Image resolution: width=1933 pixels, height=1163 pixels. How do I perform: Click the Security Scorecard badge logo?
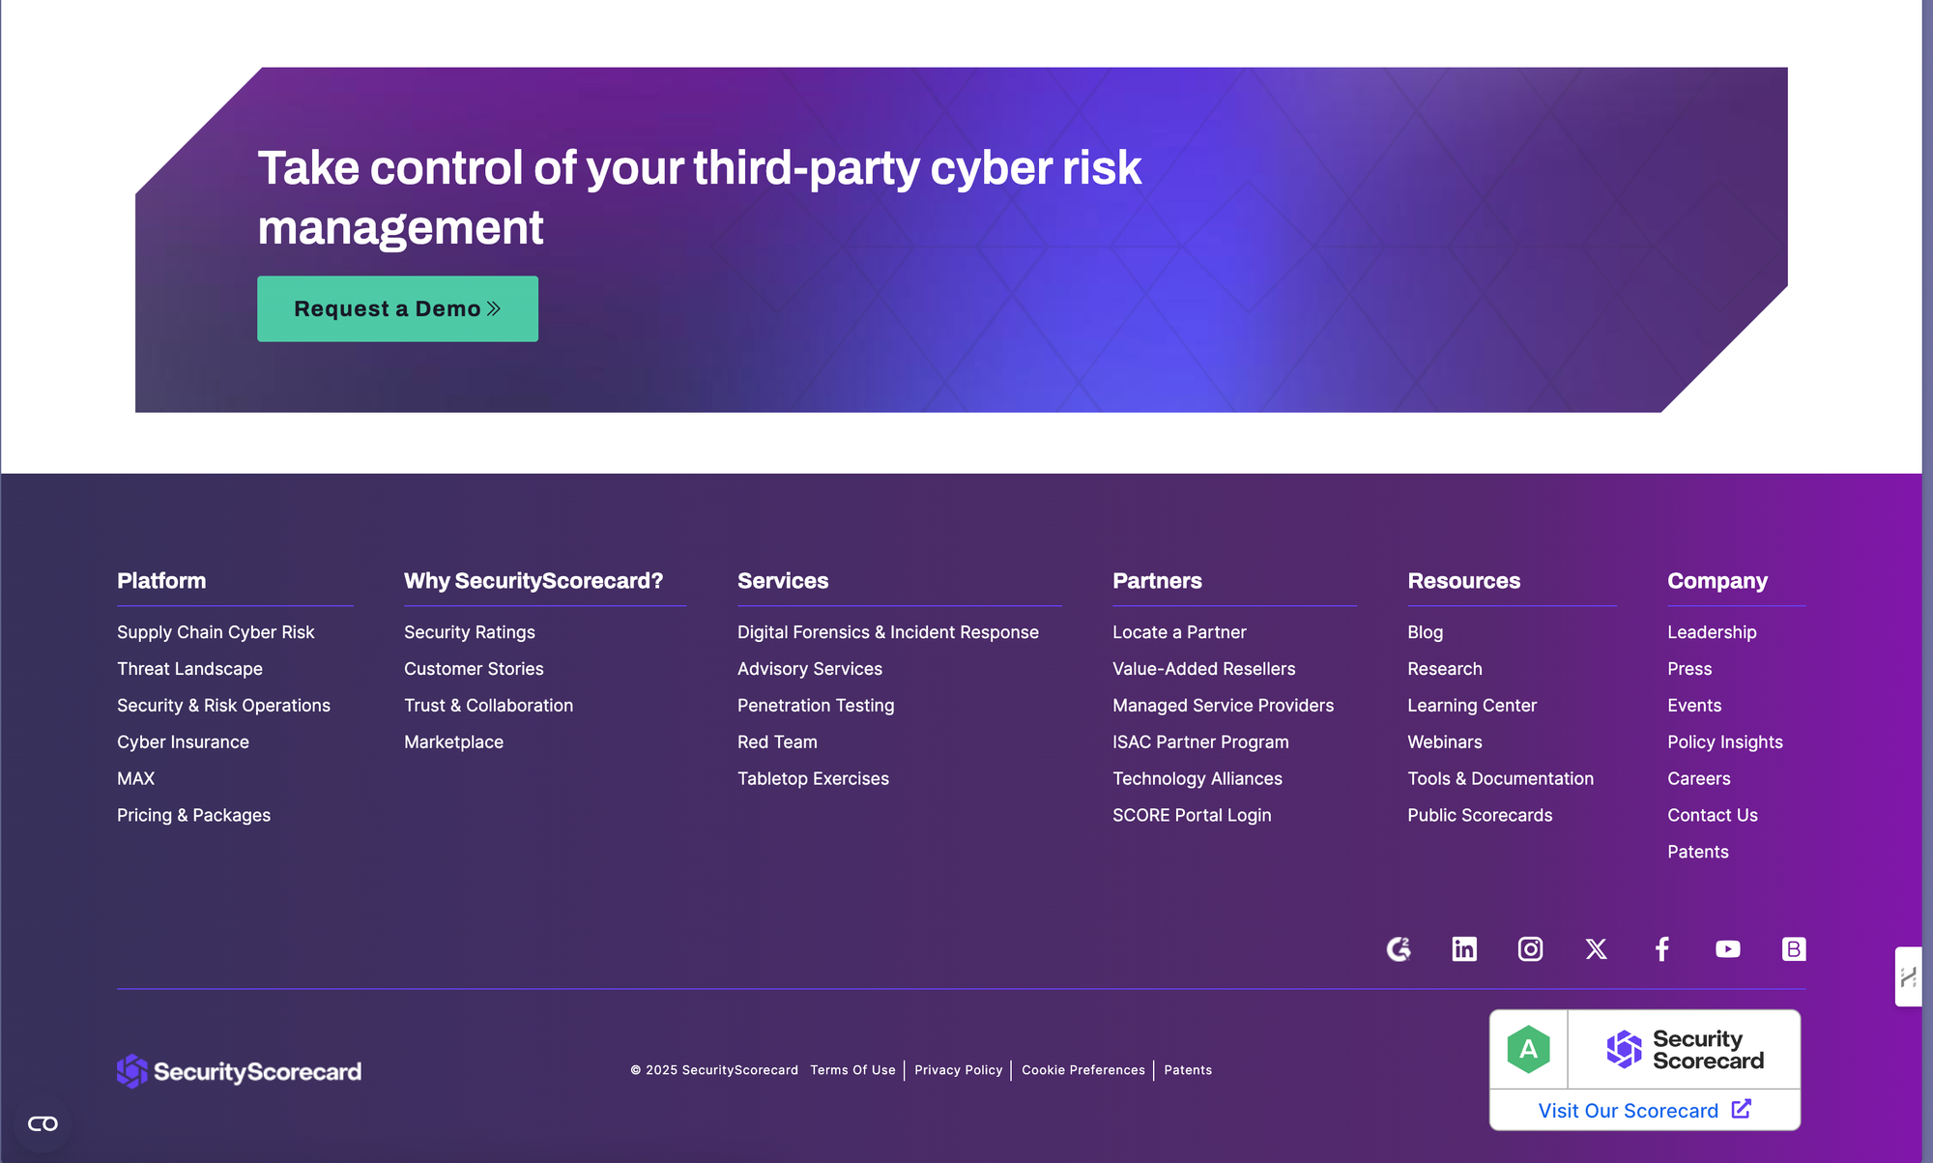(x=1685, y=1050)
